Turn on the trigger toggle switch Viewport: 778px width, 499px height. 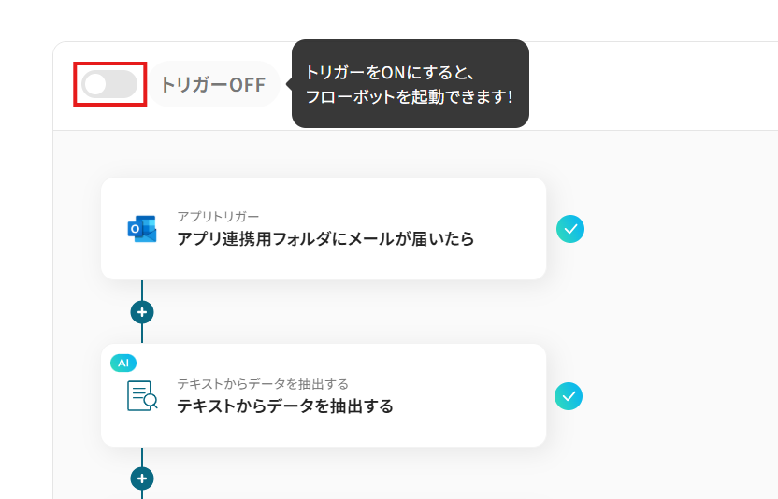coord(109,84)
